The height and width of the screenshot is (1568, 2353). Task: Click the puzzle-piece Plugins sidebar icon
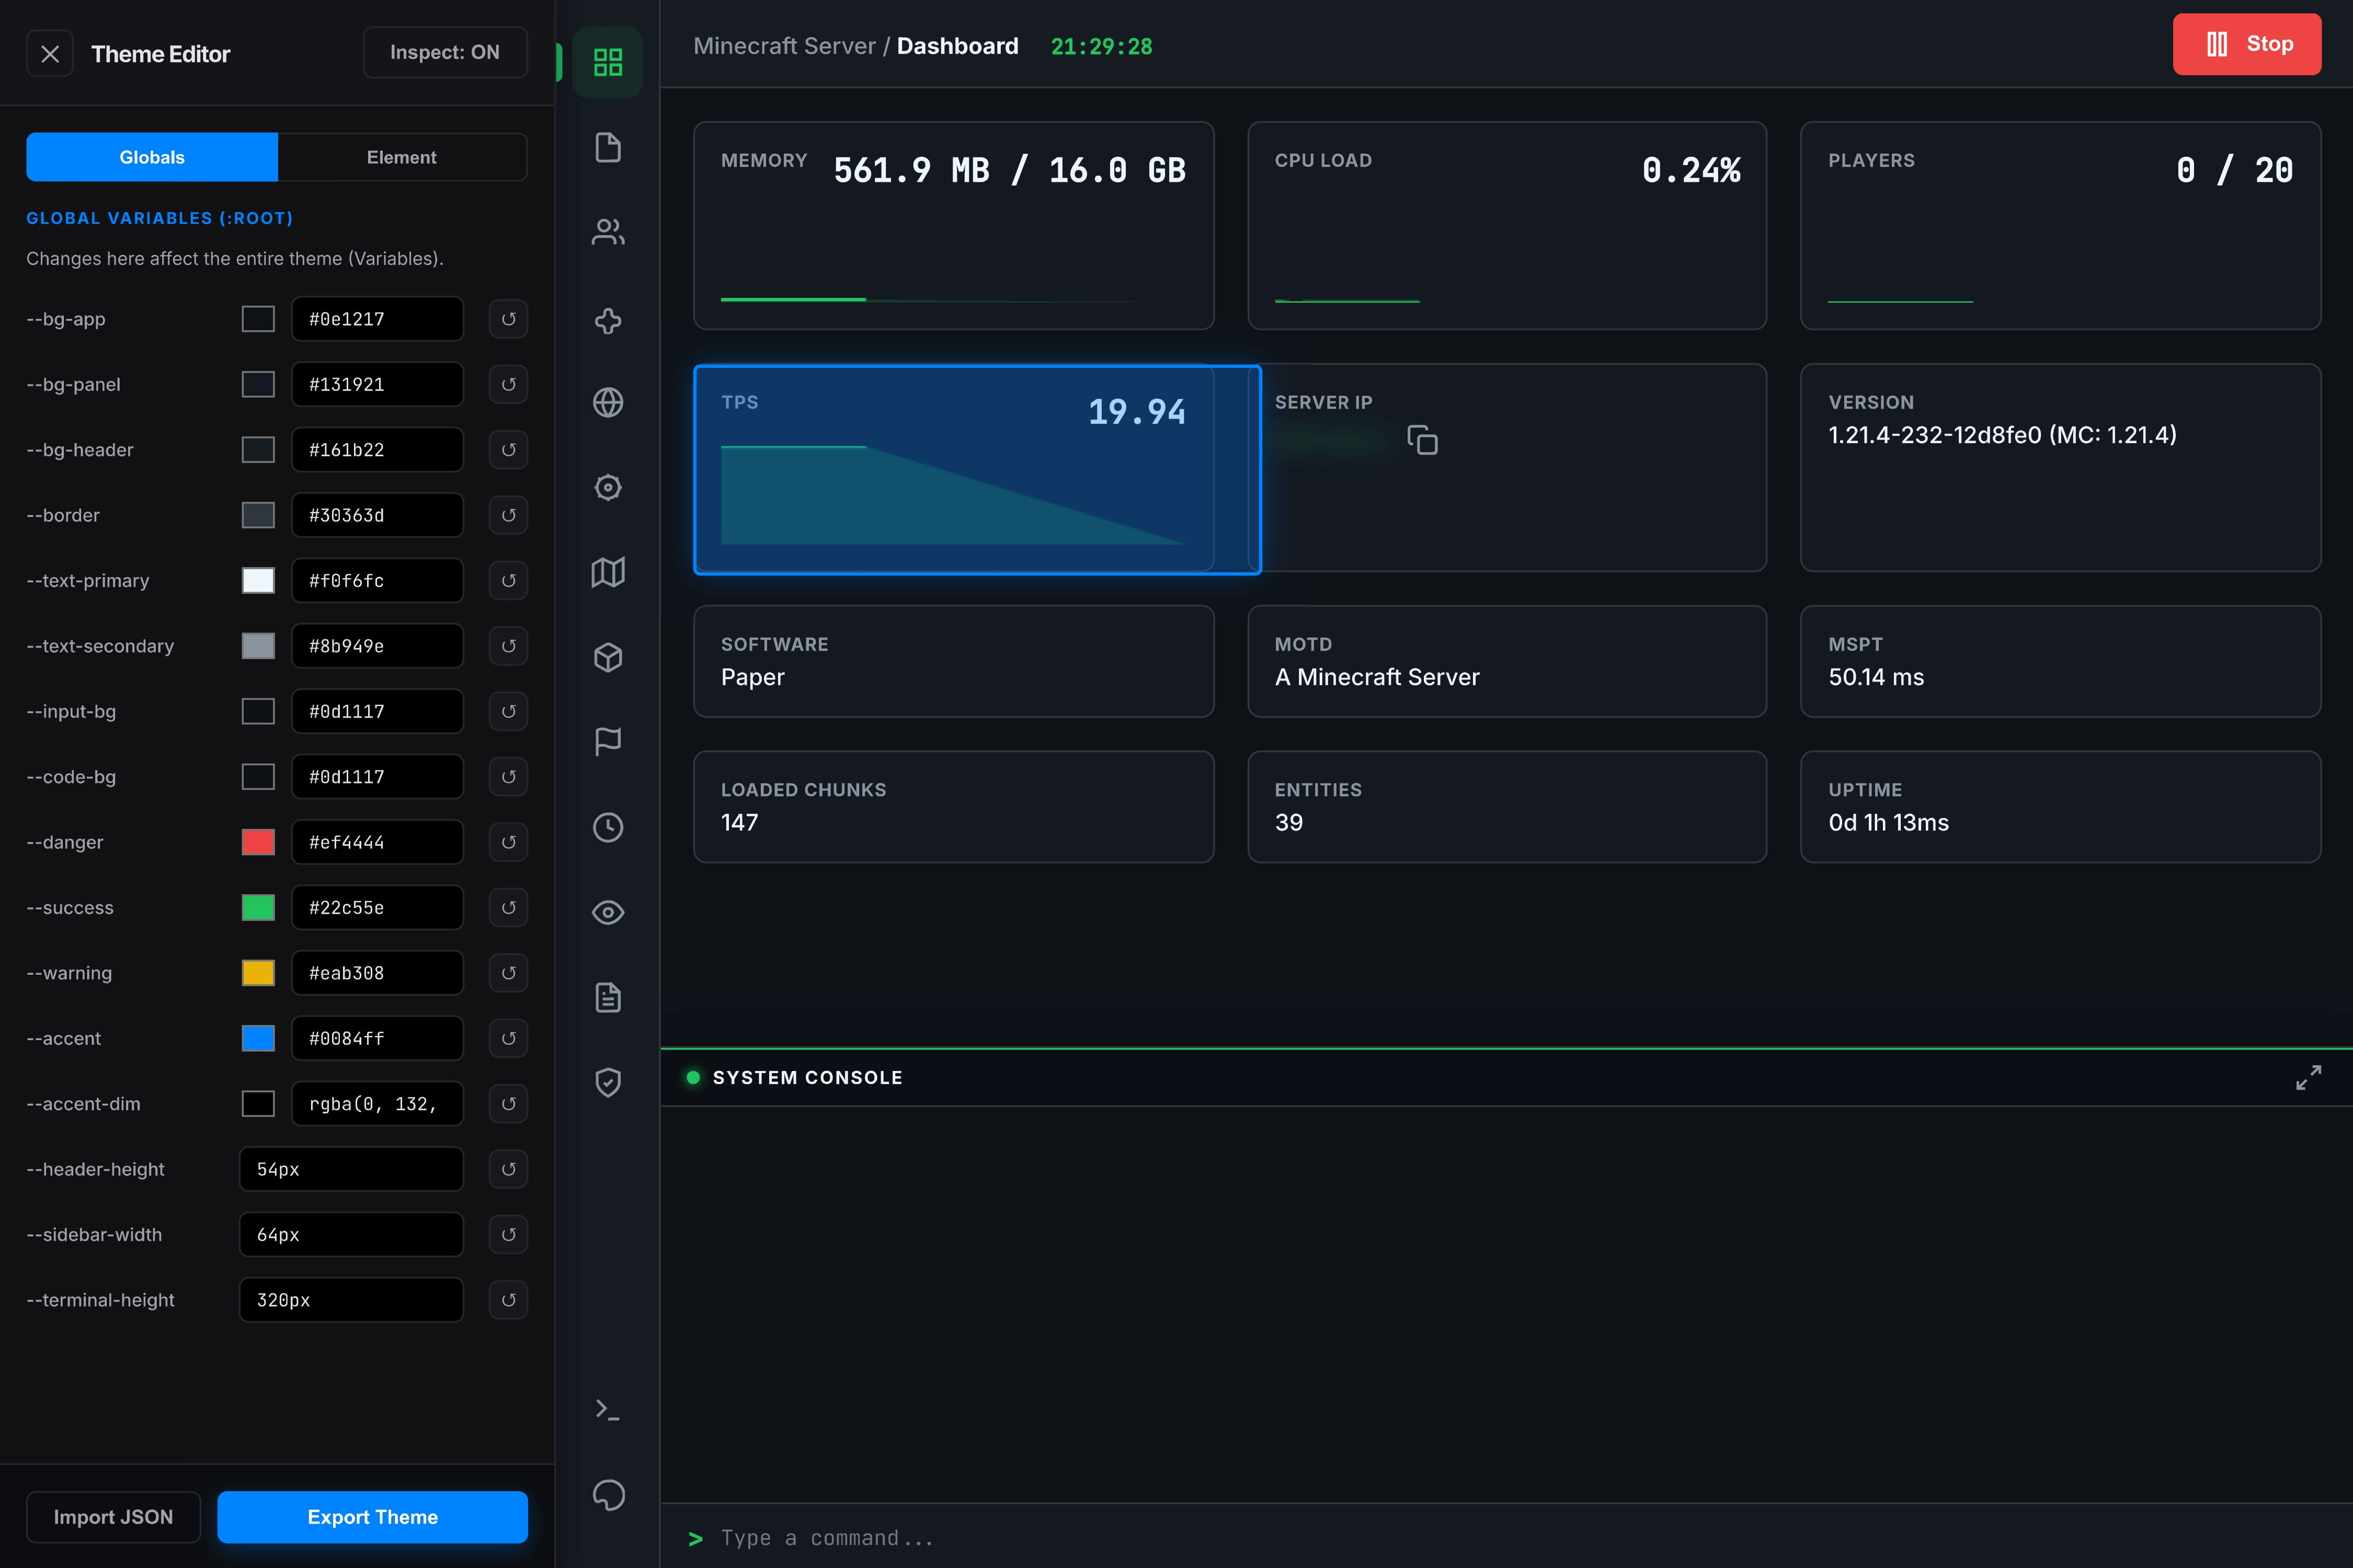pyautogui.click(x=607, y=320)
